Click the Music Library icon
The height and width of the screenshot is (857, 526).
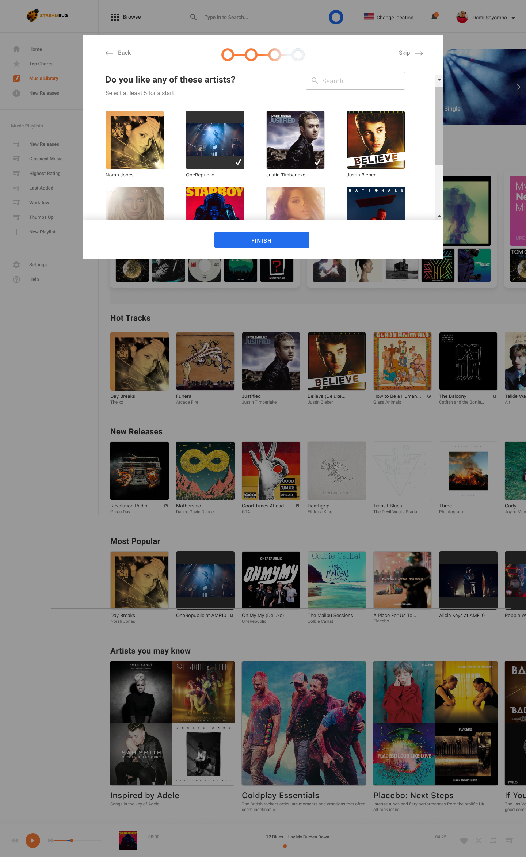pyautogui.click(x=16, y=78)
